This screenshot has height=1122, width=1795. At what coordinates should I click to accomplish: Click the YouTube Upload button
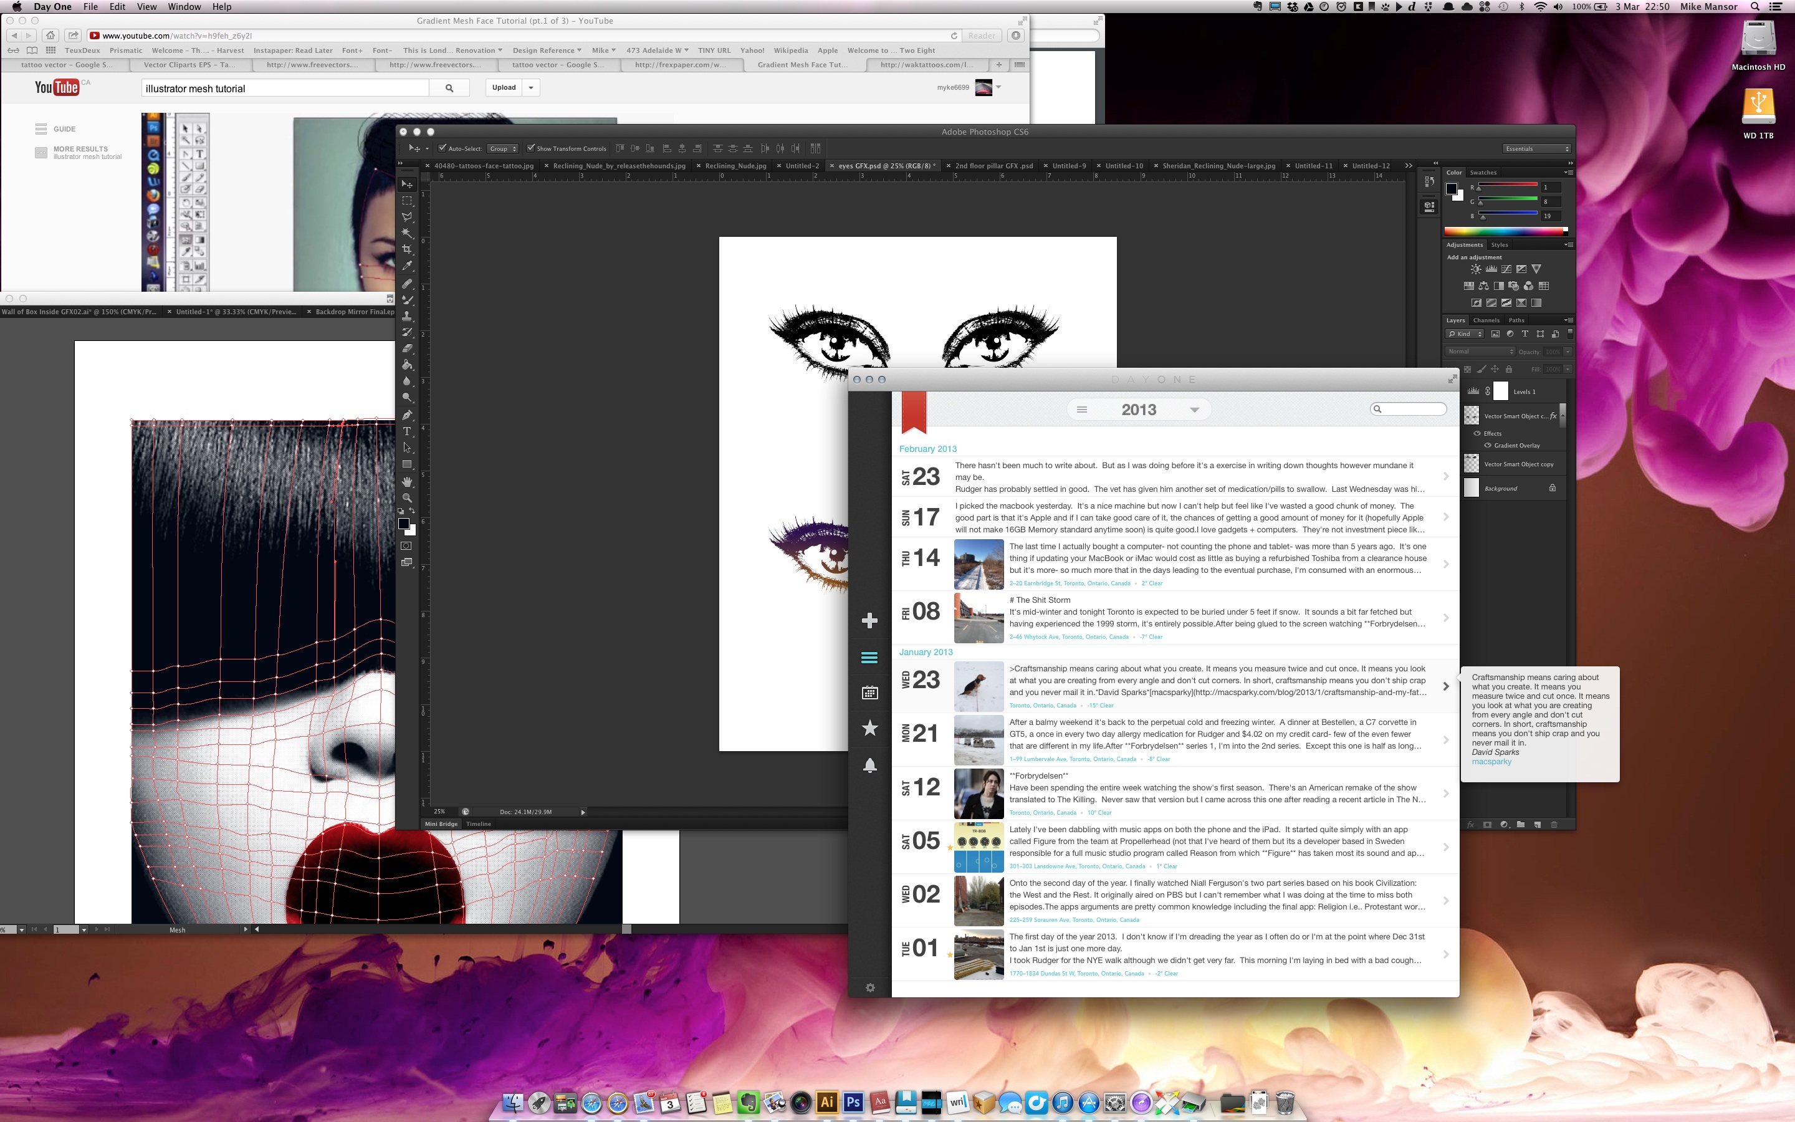[504, 87]
